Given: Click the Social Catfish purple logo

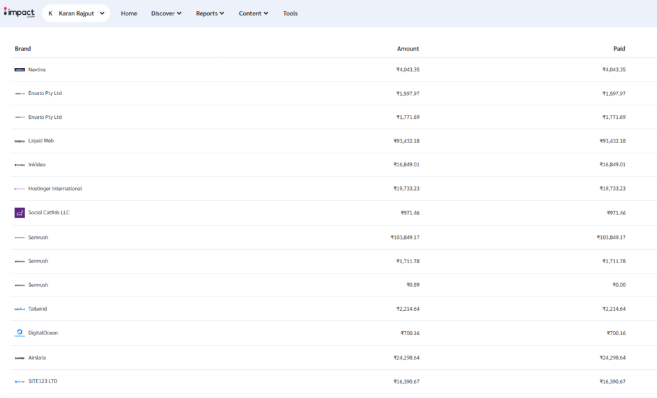Looking at the screenshot, I should coord(20,212).
